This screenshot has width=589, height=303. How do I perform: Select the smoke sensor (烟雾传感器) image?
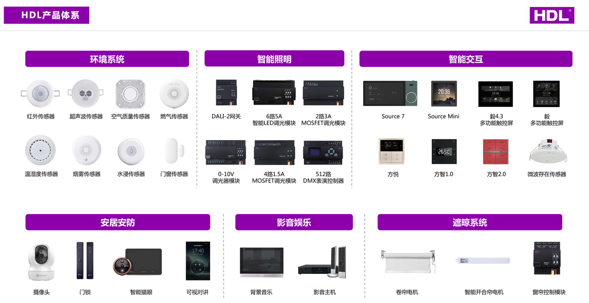click(x=87, y=150)
